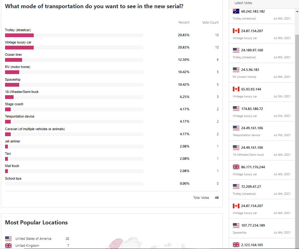Click the US flag beside 174.83.180.72
The width and height of the screenshot is (299, 249).
[237, 108]
